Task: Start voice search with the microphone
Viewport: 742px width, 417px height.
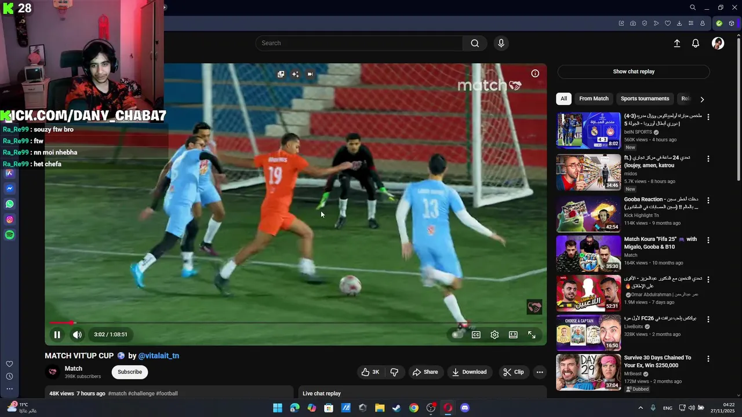Action: 501,43
